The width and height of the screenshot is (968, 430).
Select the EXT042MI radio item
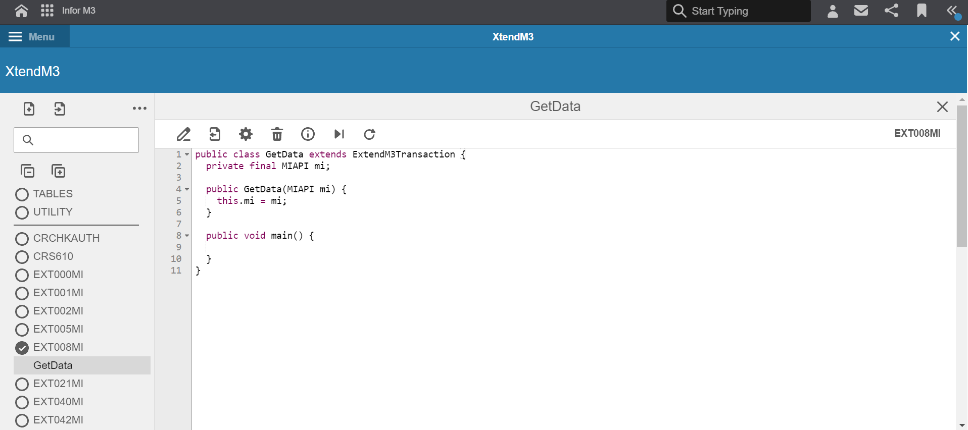[x=22, y=420]
